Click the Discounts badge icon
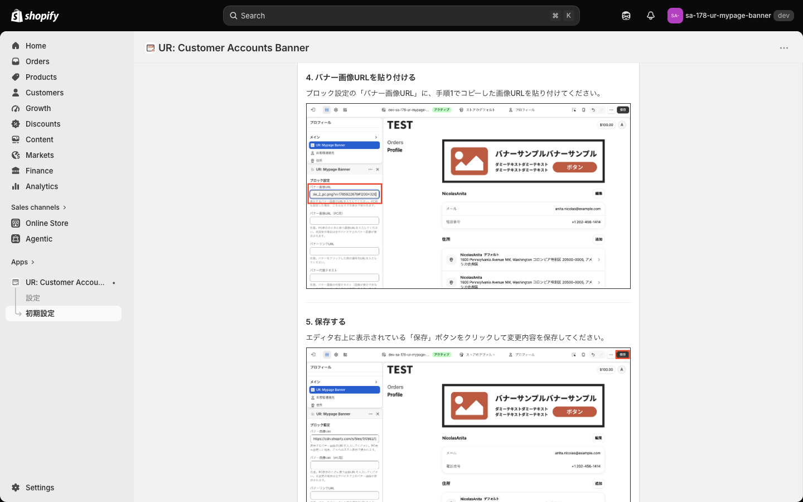The height and width of the screenshot is (502, 803). (16, 124)
